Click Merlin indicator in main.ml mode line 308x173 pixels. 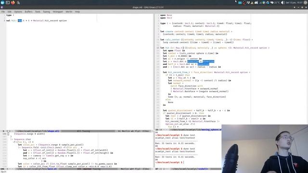(x=125, y=169)
